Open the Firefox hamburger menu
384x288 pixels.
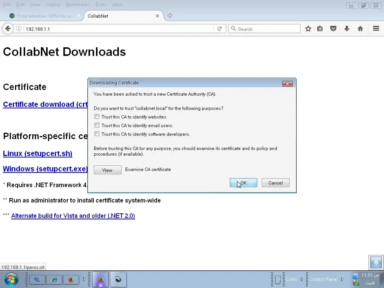click(376, 28)
